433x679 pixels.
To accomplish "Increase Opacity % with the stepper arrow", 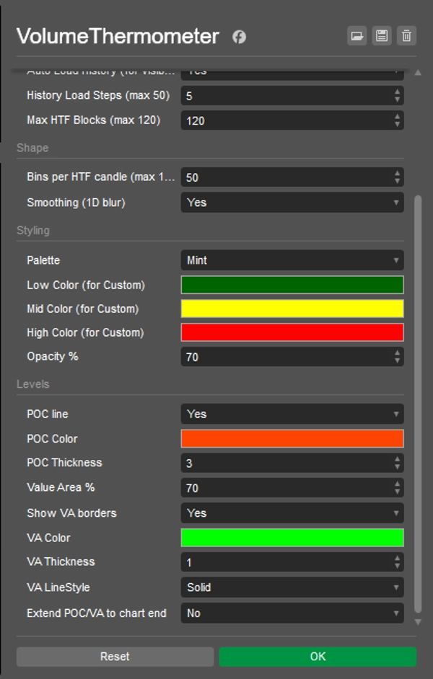I will coord(398,353).
